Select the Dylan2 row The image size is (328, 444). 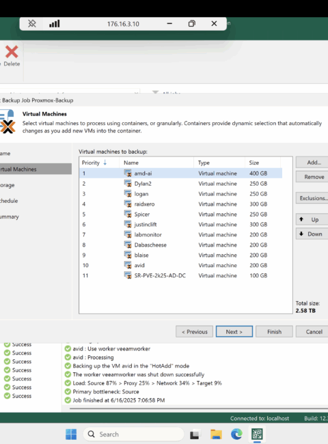tap(180, 184)
